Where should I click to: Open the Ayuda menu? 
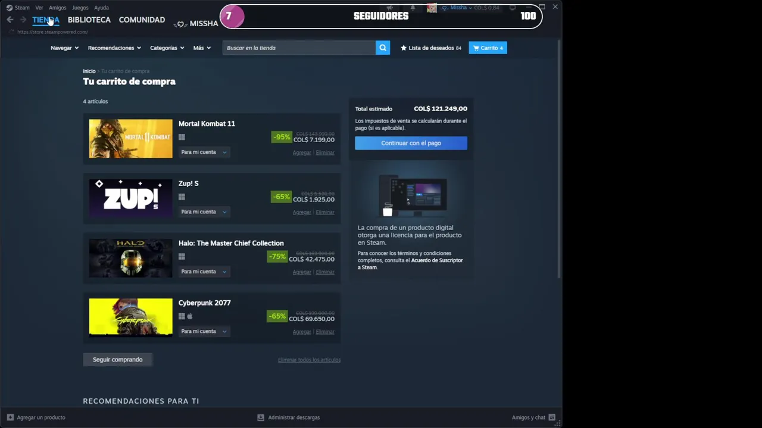click(102, 8)
